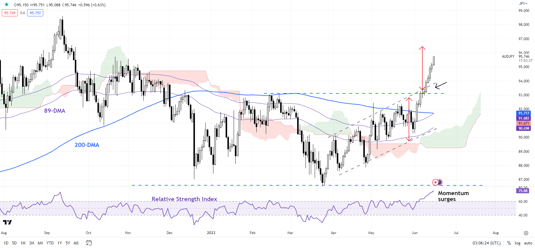Click the countdown timer 17:53:37
The image size is (535, 248).
coord(525,60)
